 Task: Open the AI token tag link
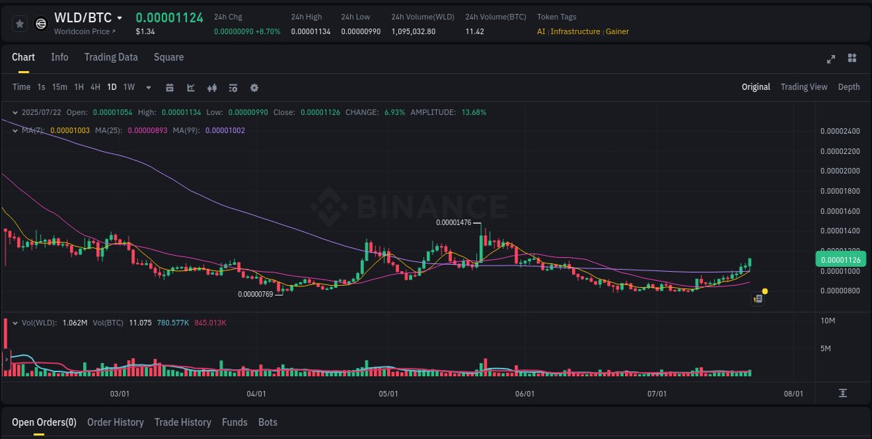pyautogui.click(x=540, y=31)
